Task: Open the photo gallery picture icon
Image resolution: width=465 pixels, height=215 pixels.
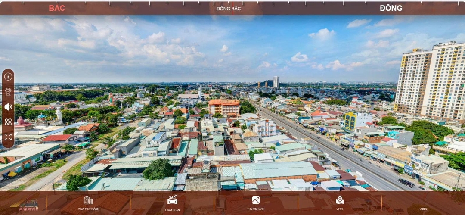Action: pyautogui.click(x=256, y=200)
